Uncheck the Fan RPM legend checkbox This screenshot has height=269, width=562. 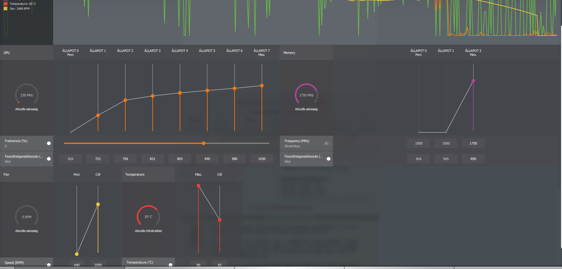point(5,9)
